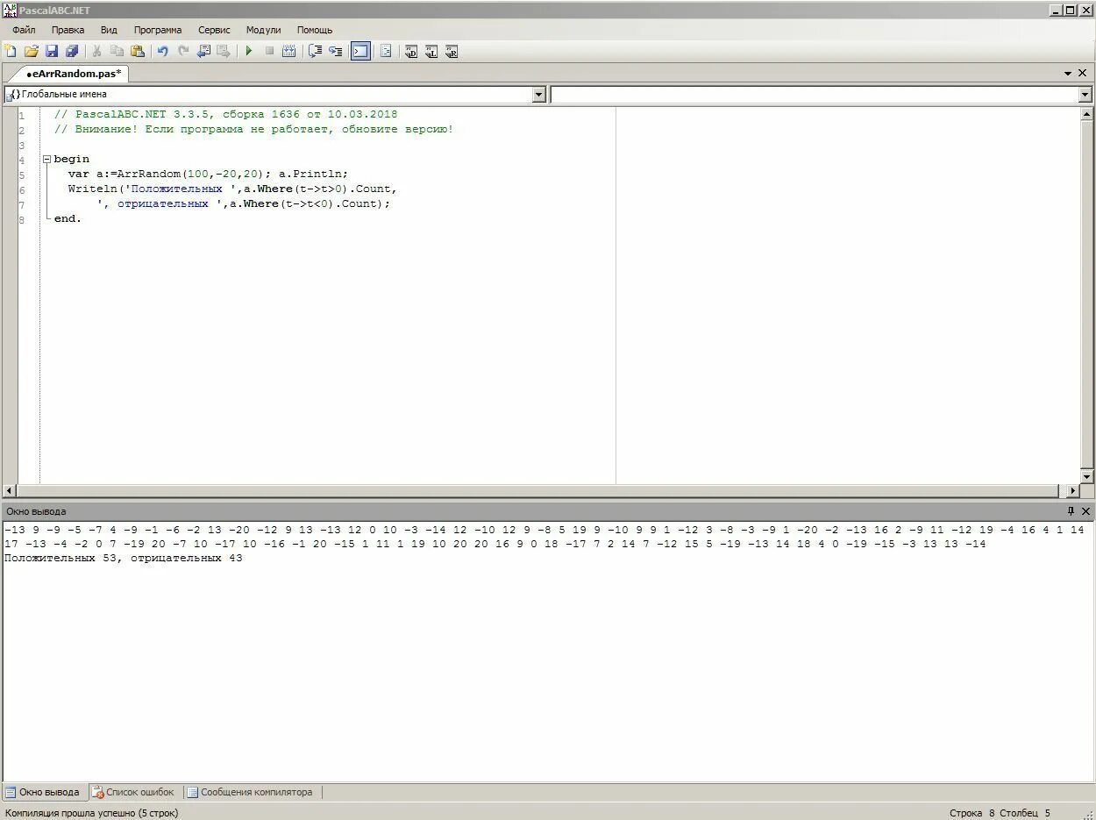The height and width of the screenshot is (820, 1096).
Task: Open the document tabs list arrow
Action: (1068, 74)
